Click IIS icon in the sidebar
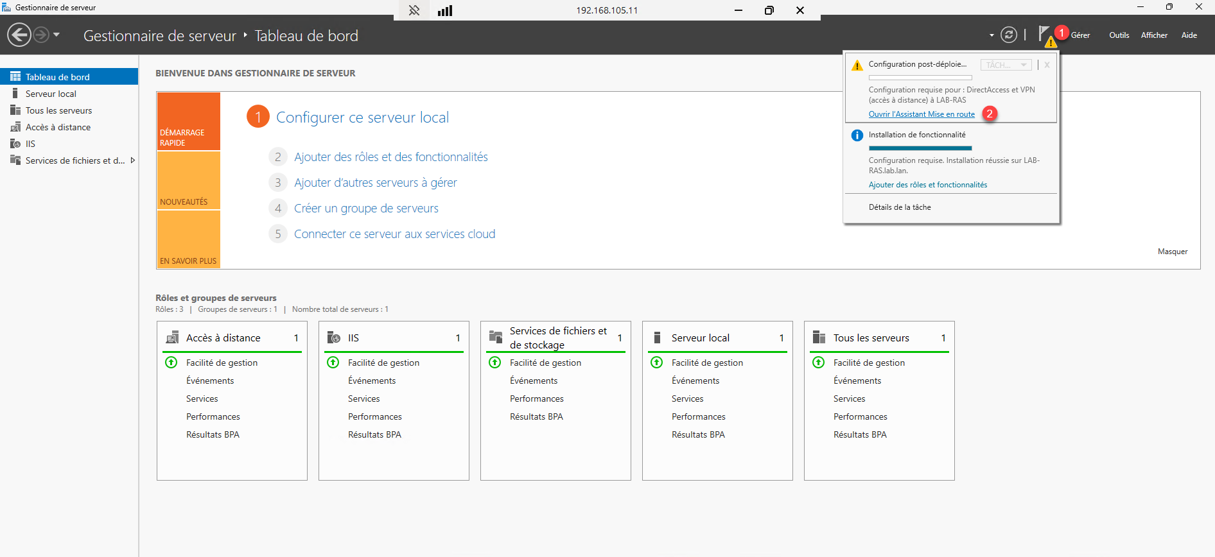The width and height of the screenshot is (1215, 557). point(15,144)
